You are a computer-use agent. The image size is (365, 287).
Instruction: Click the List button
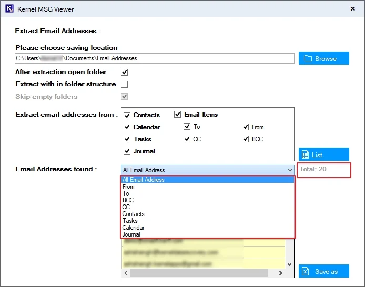tap(324, 155)
